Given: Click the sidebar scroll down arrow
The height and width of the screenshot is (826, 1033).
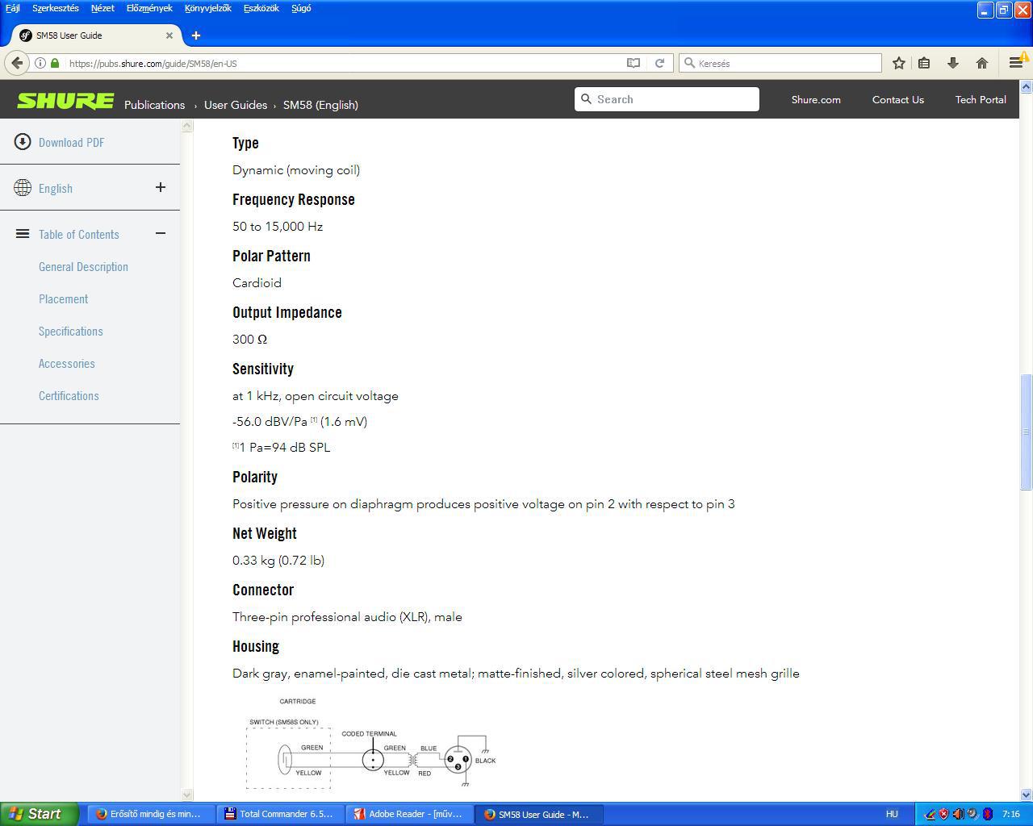Looking at the screenshot, I should (x=187, y=795).
